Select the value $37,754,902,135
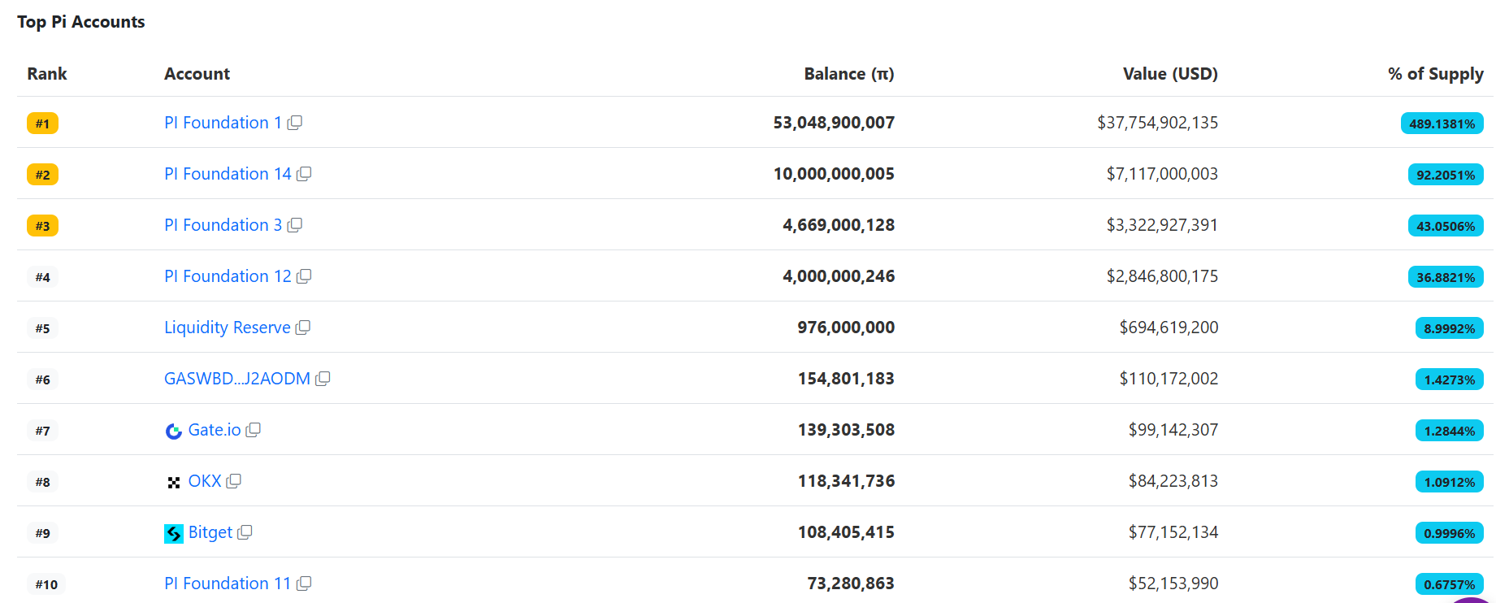The width and height of the screenshot is (1496, 603). point(1158,123)
